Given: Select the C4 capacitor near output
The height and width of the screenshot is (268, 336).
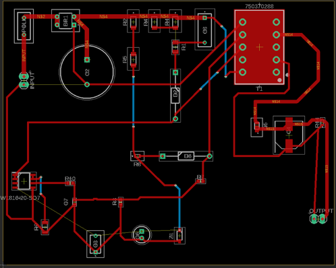Looking at the screenshot, I should pyautogui.click(x=289, y=135).
